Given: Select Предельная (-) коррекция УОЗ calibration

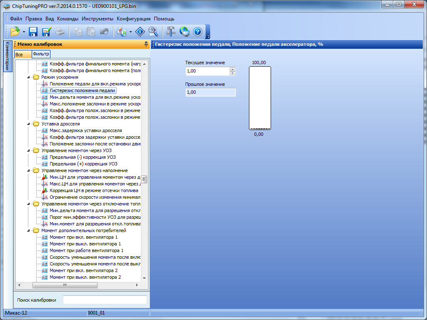Looking at the screenshot, I should coord(83,157).
